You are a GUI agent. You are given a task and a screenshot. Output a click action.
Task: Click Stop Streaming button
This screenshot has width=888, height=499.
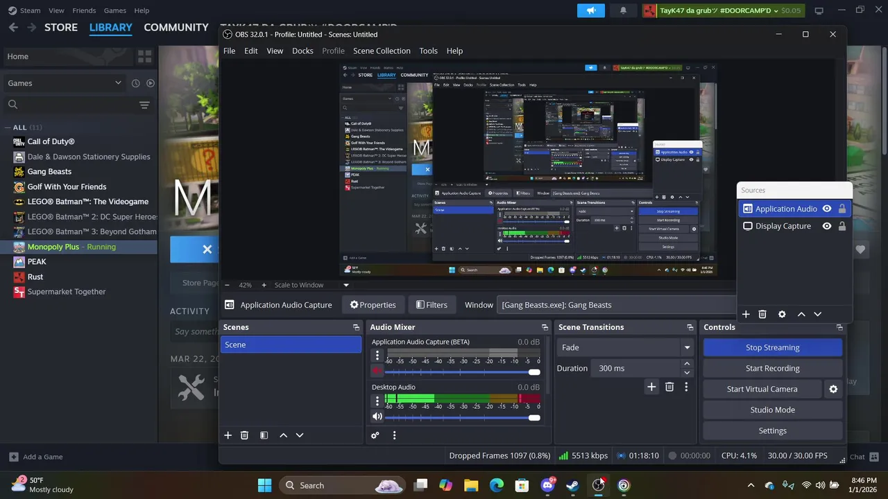[773, 347]
